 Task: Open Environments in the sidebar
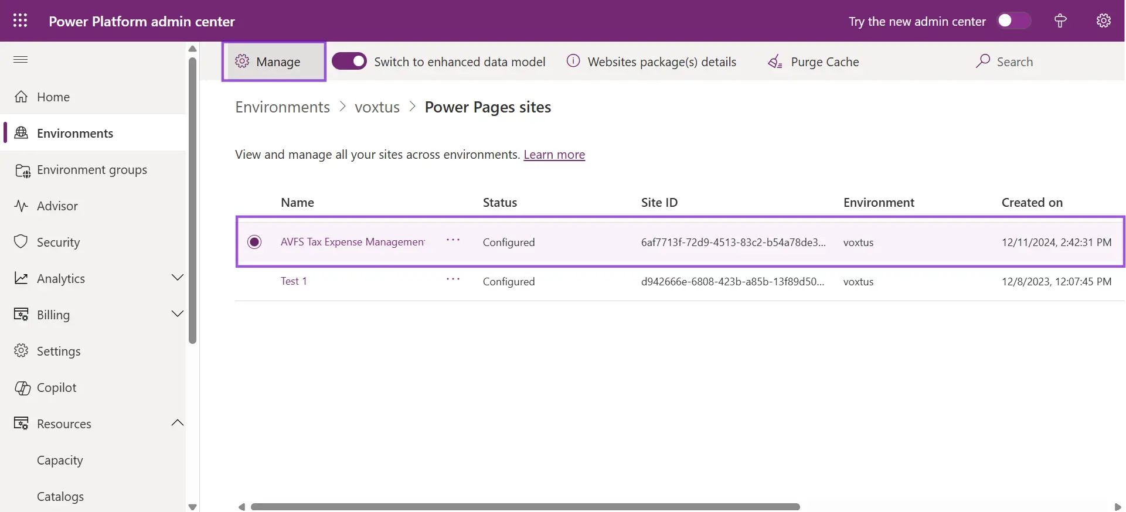coord(94,133)
